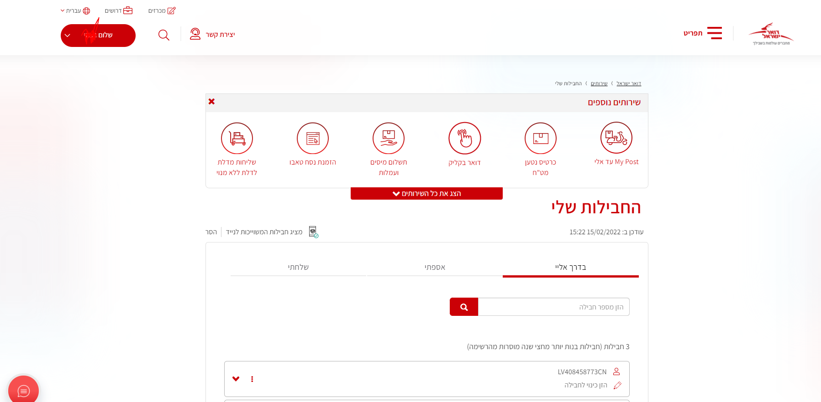821x402 pixels.
Task: Go to שירותים breadcrumb link
Action: pos(599,83)
